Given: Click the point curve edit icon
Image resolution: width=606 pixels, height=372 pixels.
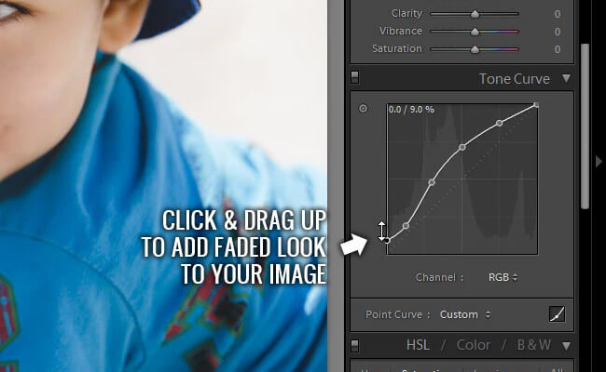Looking at the screenshot, I should [557, 314].
